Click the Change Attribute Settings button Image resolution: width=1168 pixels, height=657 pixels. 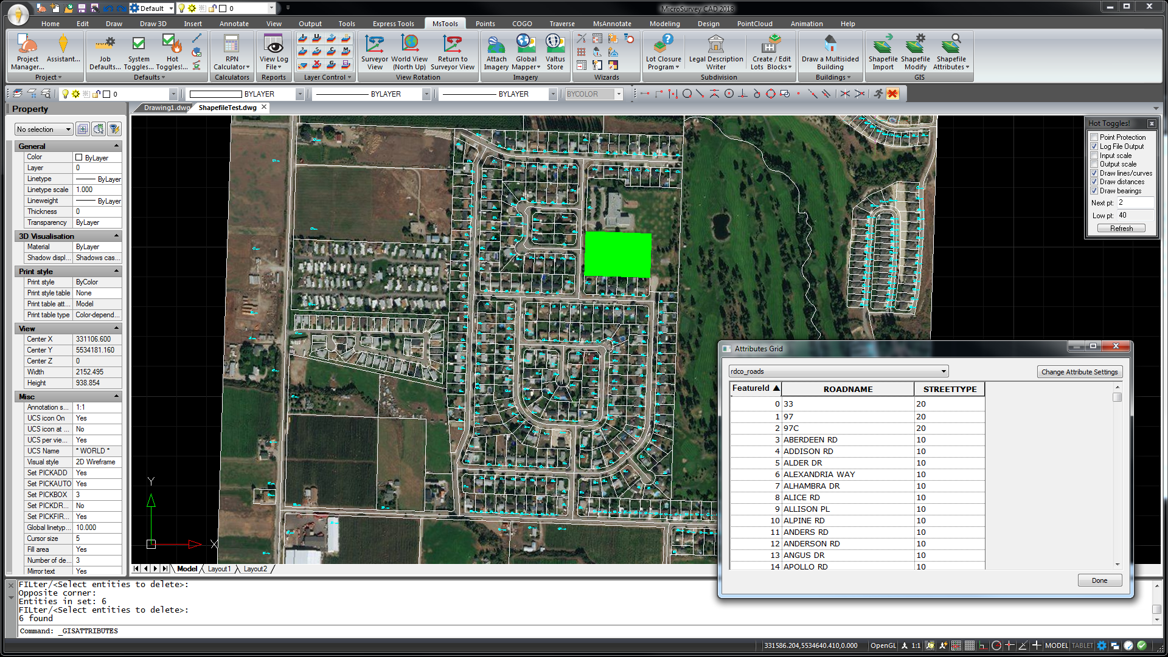coord(1080,371)
